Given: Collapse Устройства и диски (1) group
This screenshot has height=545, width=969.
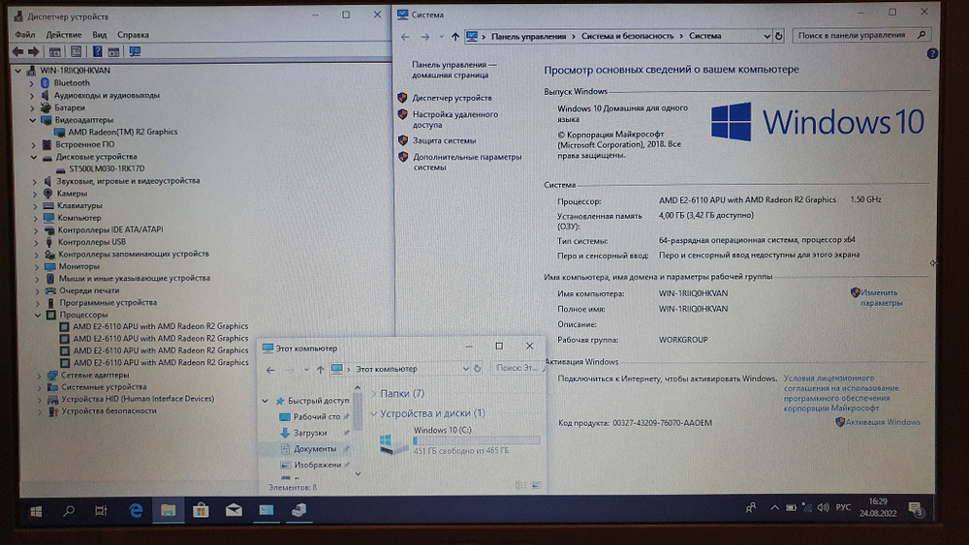Looking at the screenshot, I should tap(374, 413).
